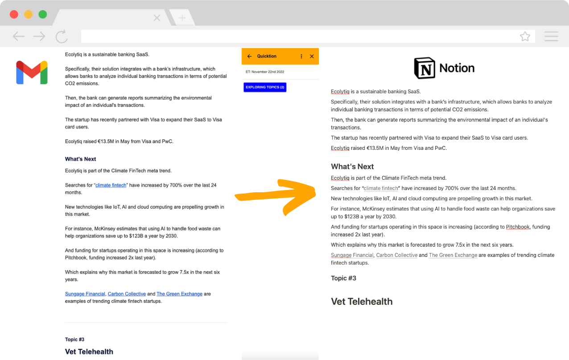
Task: Reload the page with refresh icon
Action: point(61,37)
